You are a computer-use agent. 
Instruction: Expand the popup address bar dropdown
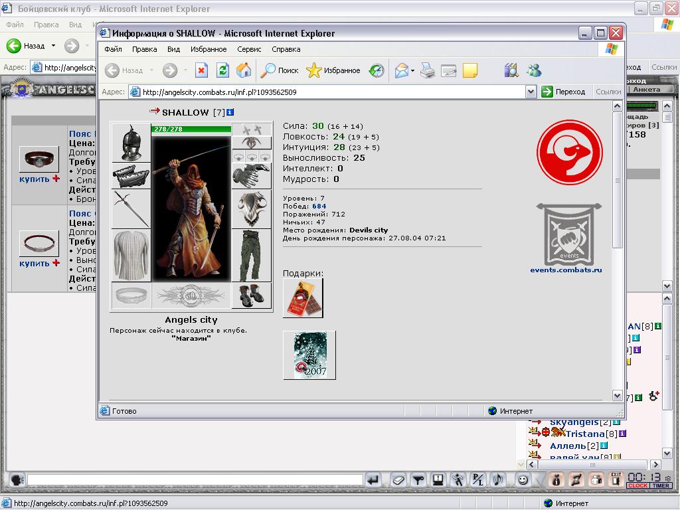[531, 92]
